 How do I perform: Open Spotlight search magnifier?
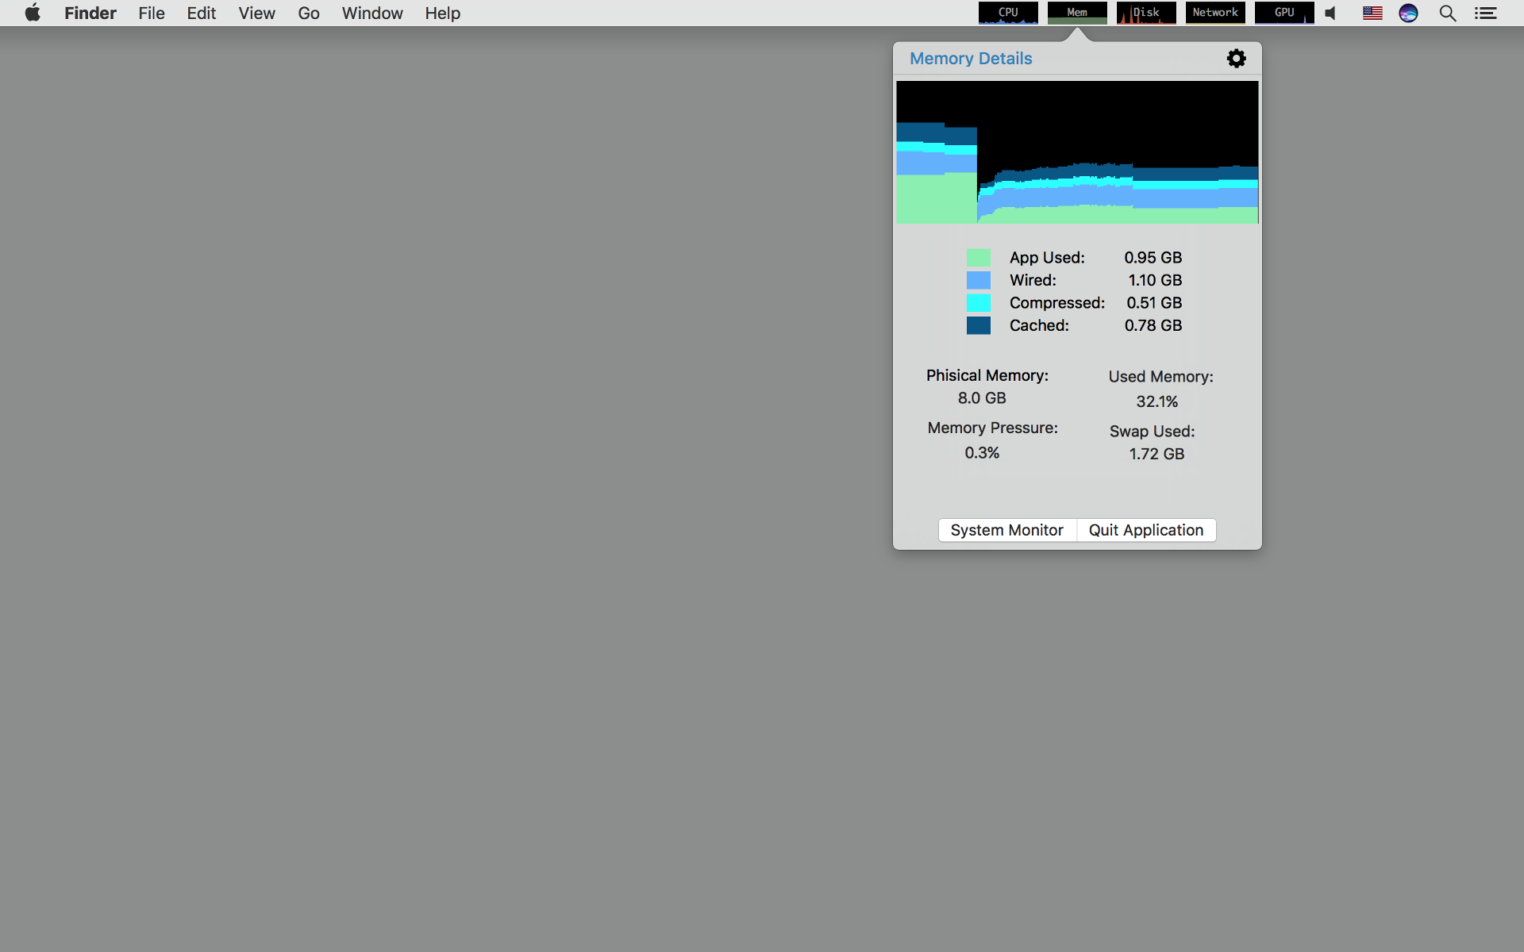coord(1448,13)
